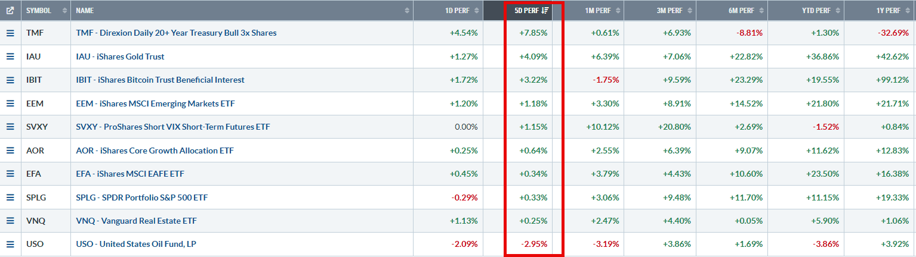Viewport: 916px width, 257px height.
Task: Sort by the 1Y PERF header
Action: pos(877,11)
